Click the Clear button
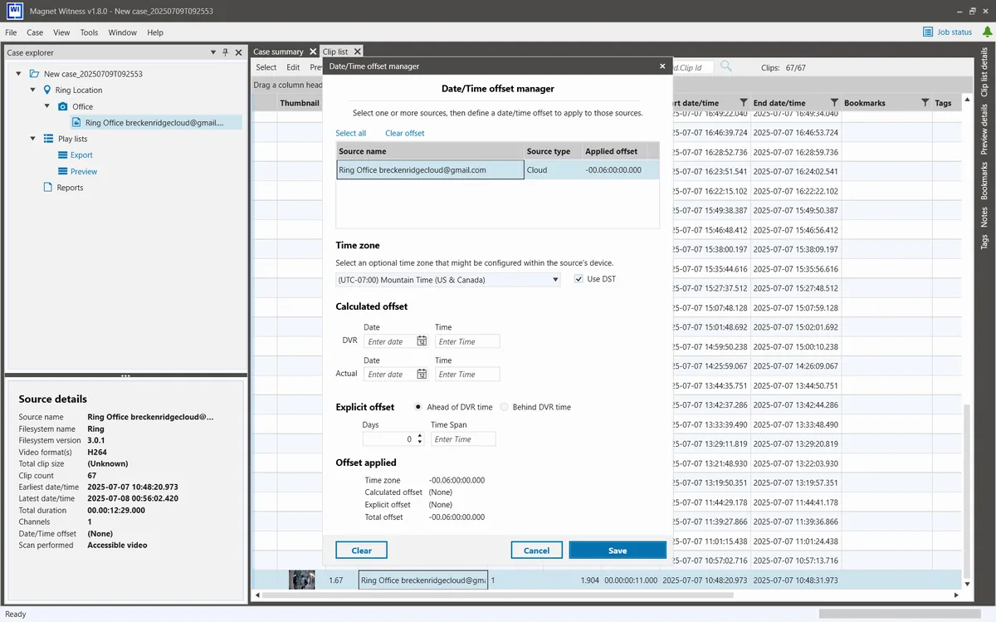The width and height of the screenshot is (996, 622). tap(361, 550)
